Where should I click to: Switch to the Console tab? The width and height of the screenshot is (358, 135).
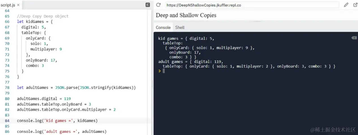click(x=163, y=27)
